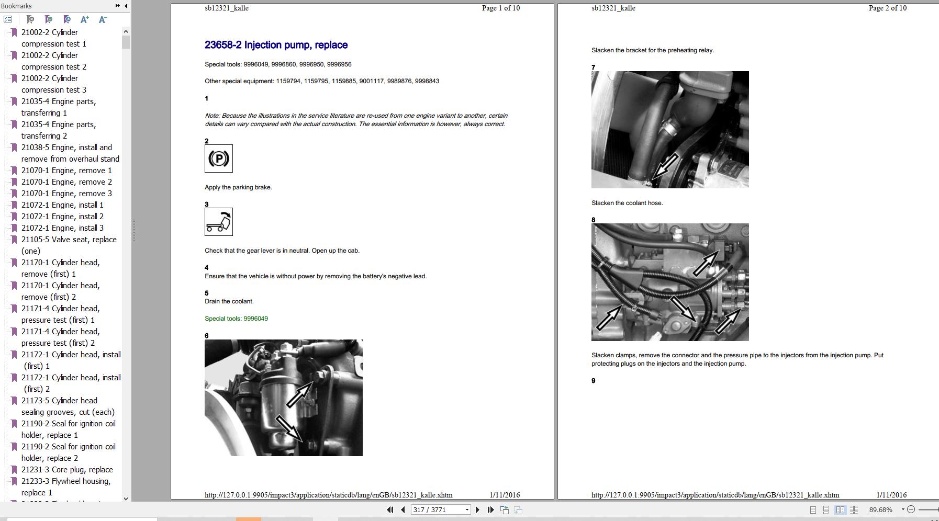Screen dimensions: 939x521
Task: Open bookmark 'Cylinder compression test 3'
Action: point(53,84)
